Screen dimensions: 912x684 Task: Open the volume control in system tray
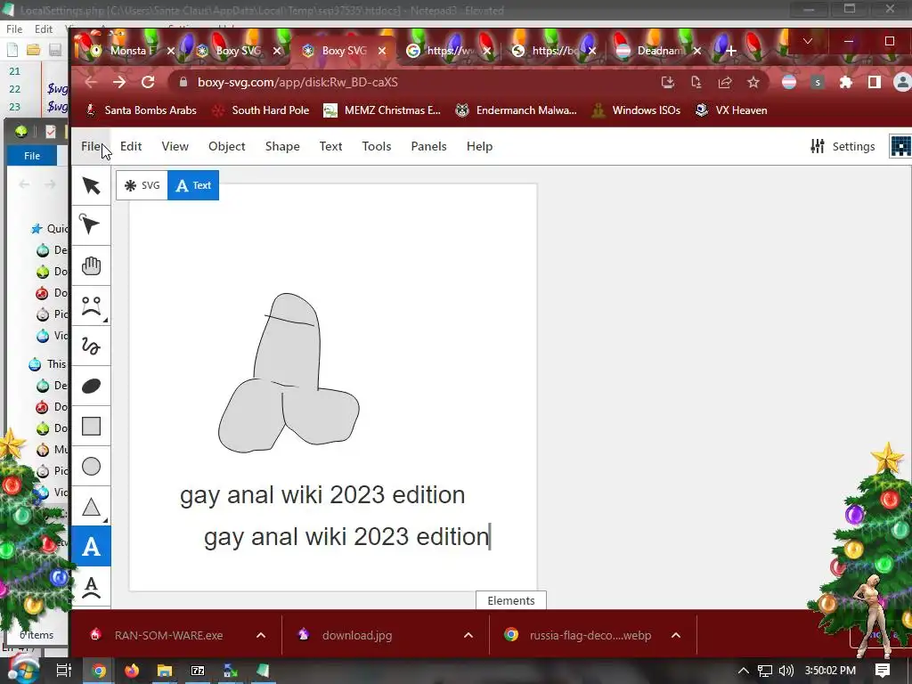786,671
